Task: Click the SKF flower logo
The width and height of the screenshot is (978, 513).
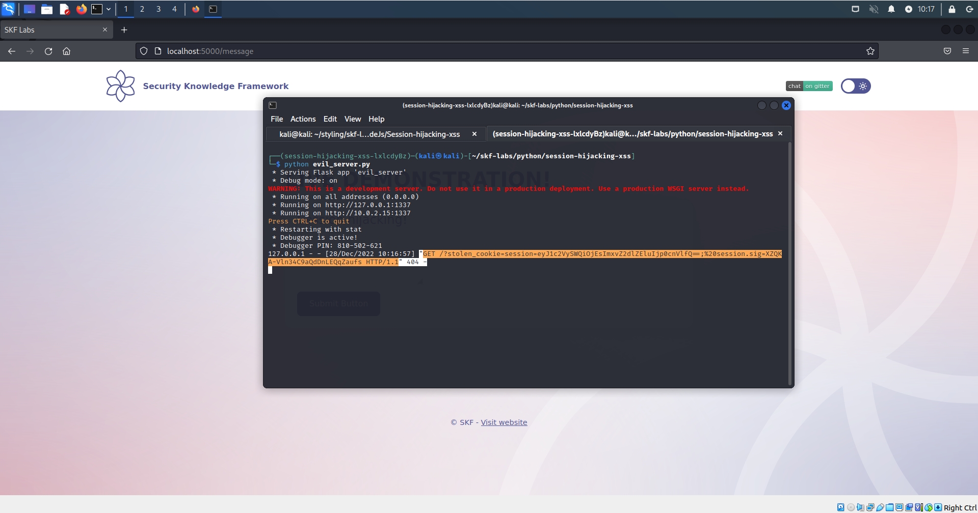Action: pyautogui.click(x=120, y=86)
